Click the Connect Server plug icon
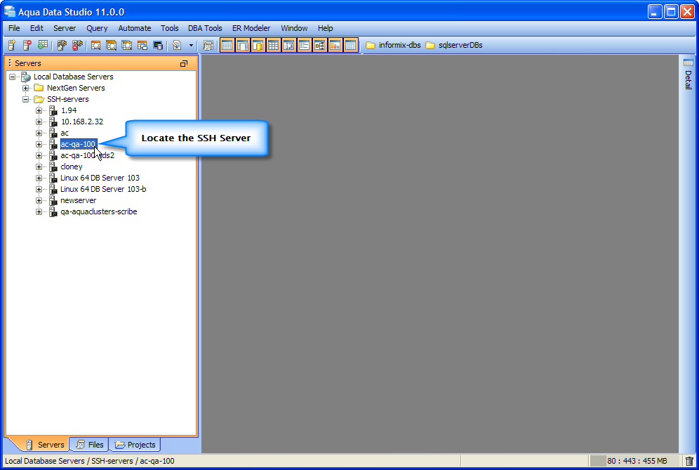Screen dimensions: 699x470 pos(62,45)
